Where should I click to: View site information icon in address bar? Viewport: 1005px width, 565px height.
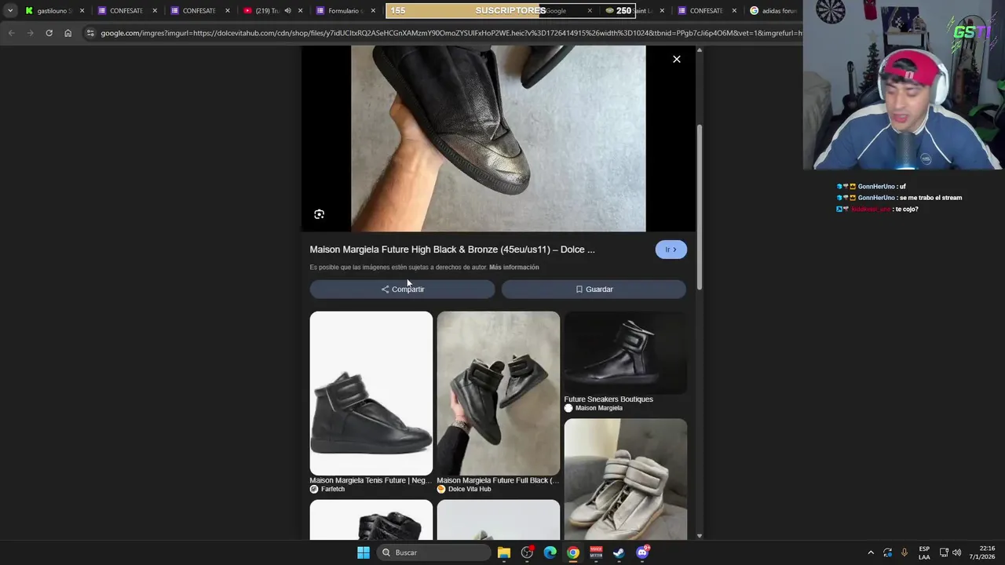pyautogui.click(x=90, y=33)
